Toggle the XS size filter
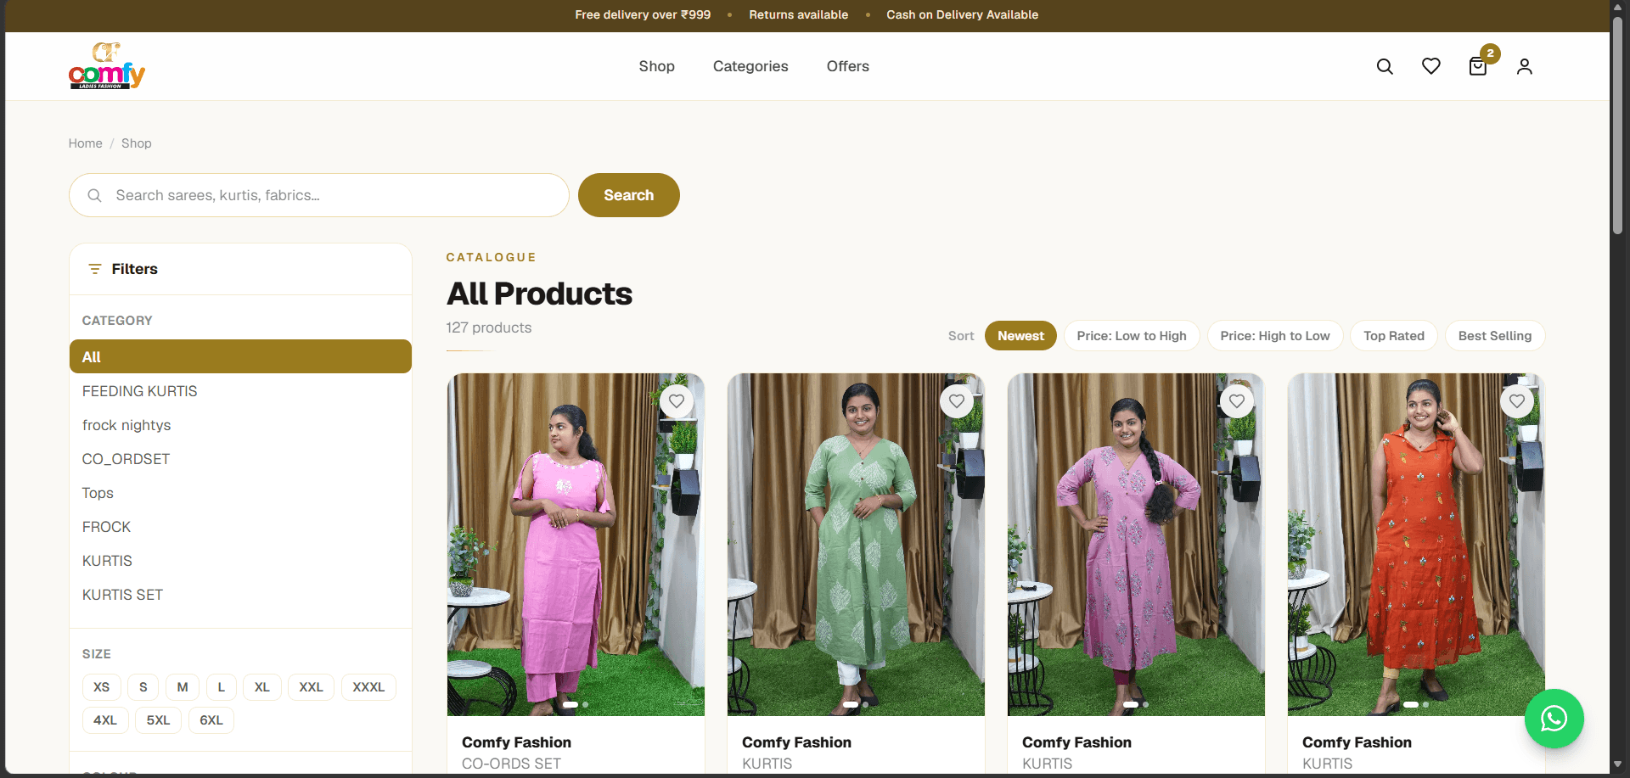Image resolution: width=1630 pixels, height=778 pixels. click(102, 687)
